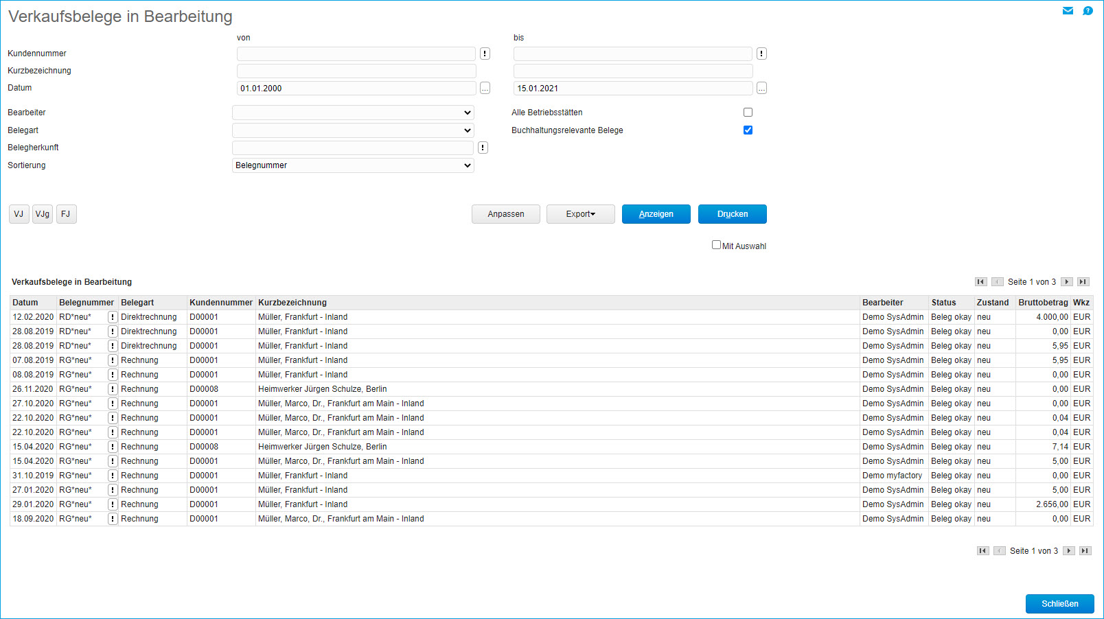This screenshot has height=619, width=1104.
Task: Open date picker for Datum bis
Action: click(x=761, y=89)
